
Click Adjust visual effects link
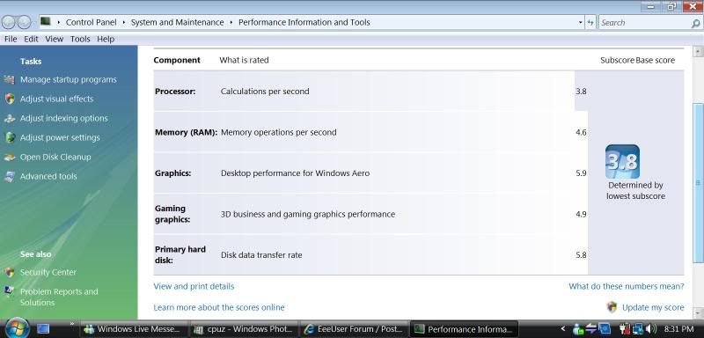click(x=56, y=99)
